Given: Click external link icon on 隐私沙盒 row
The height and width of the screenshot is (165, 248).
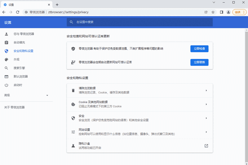Looking at the screenshot, I should (x=206, y=146).
